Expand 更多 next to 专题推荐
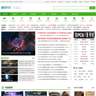Image resolution: width=96 pixels, height=96 pixels. [x=69, y=88]
